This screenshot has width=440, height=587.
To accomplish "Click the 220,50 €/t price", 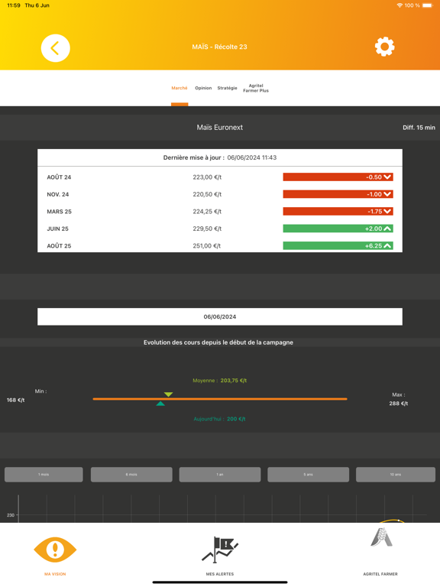I will [x=207, y=194].
